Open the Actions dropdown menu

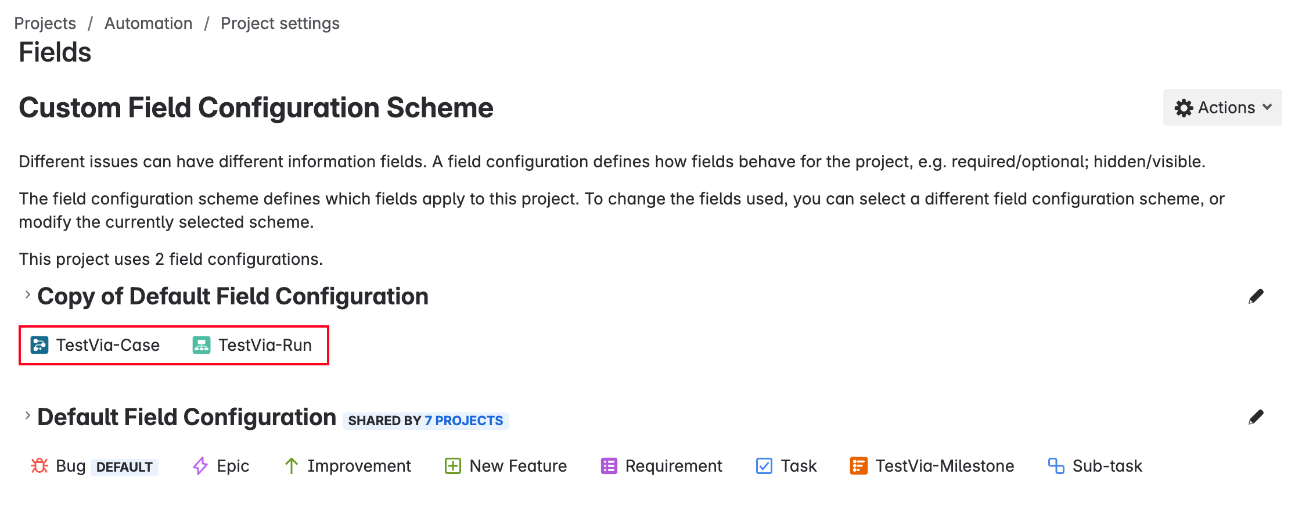click(1222, 107)
